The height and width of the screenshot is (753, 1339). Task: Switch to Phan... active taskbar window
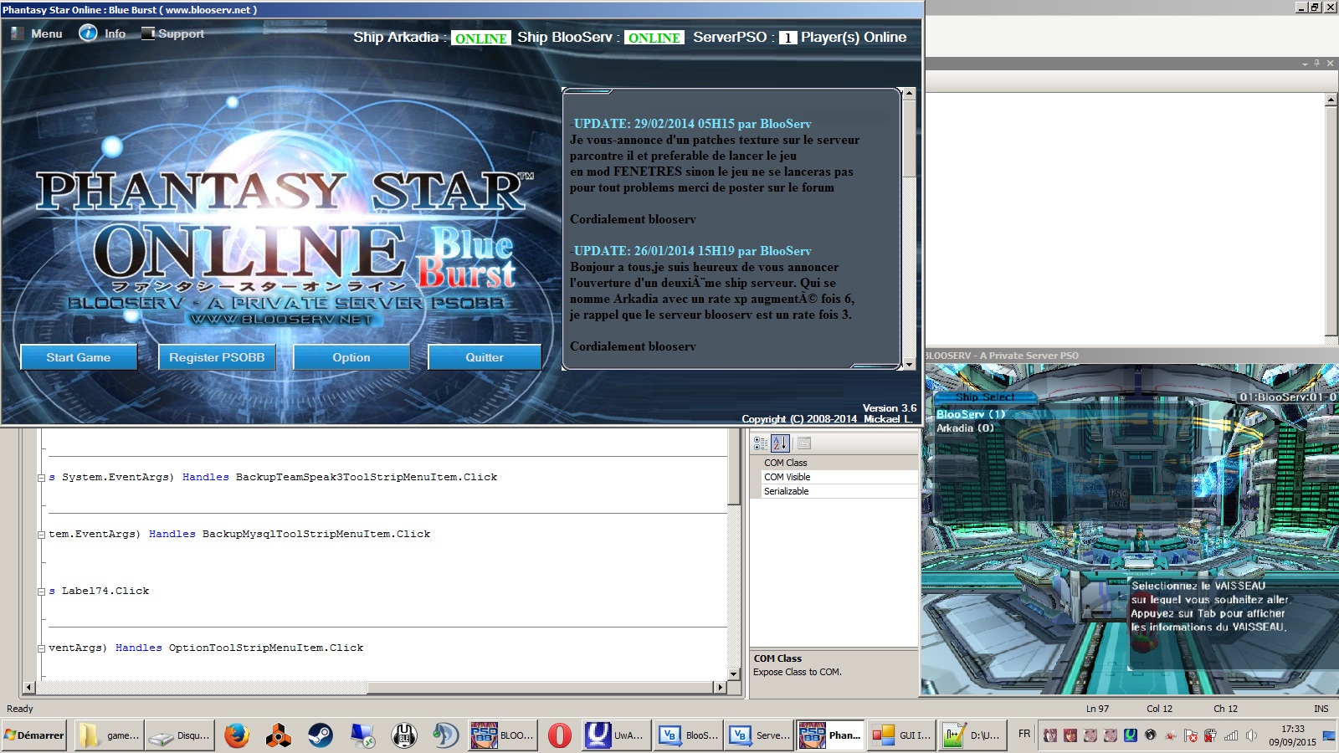pyautogui.click(x=830, y=735)
